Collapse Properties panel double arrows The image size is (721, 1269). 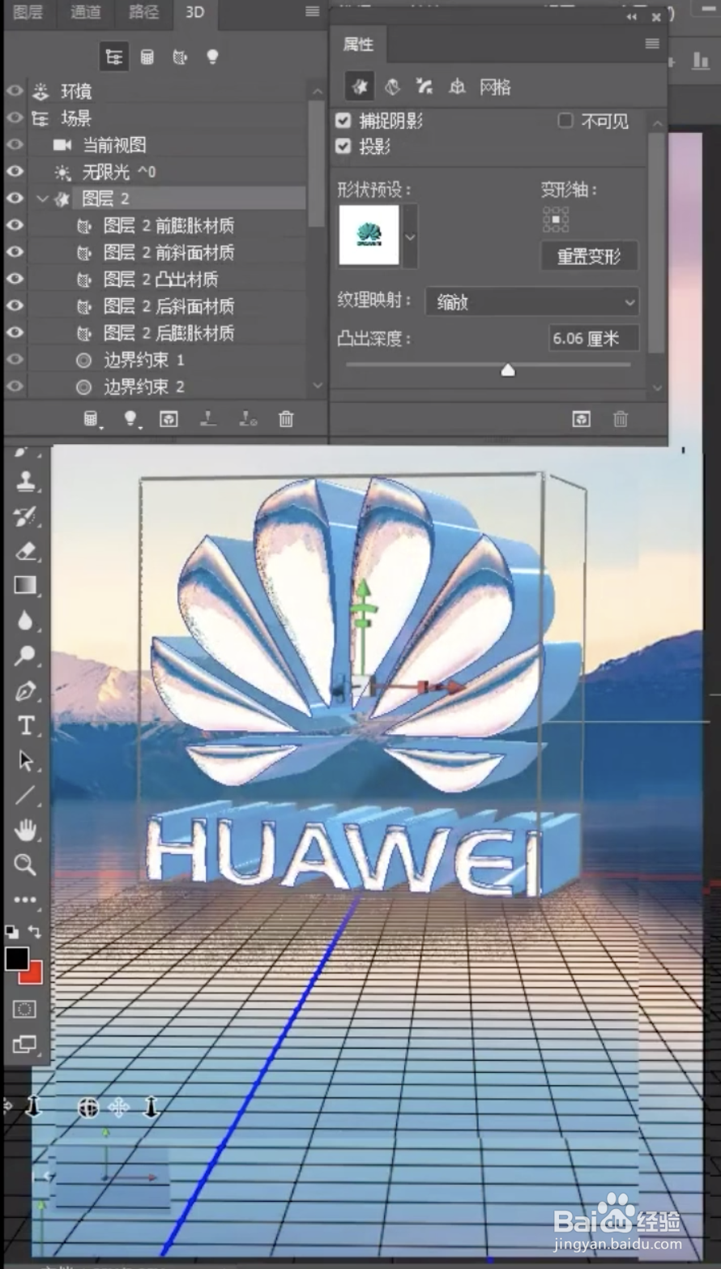click(x=631, y=17)
